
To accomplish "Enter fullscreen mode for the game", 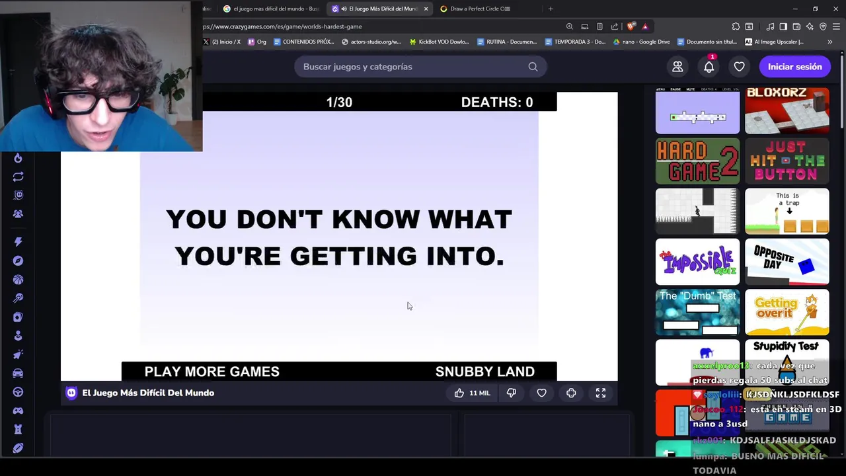I will 601,393.
